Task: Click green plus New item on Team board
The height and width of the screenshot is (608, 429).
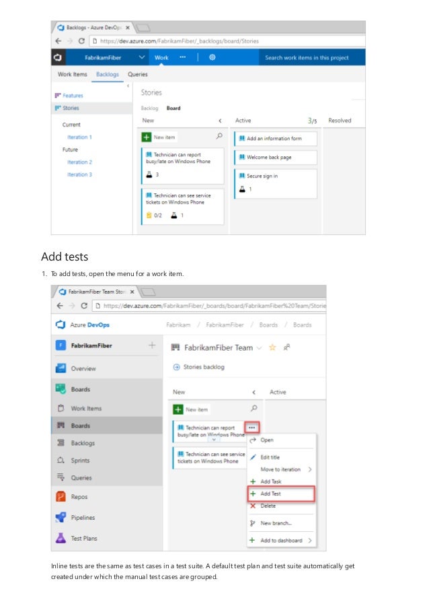Action: [178, 409]
